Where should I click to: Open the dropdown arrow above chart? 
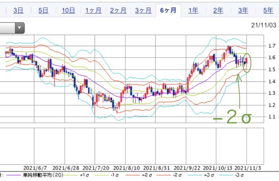tap(20, 28)
